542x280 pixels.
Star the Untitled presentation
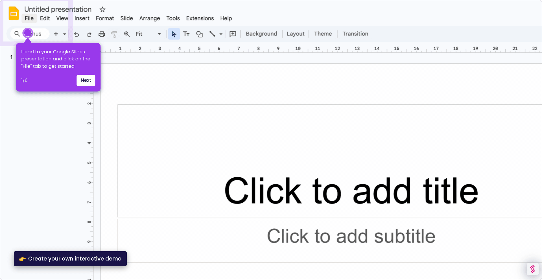pos(102,10)
